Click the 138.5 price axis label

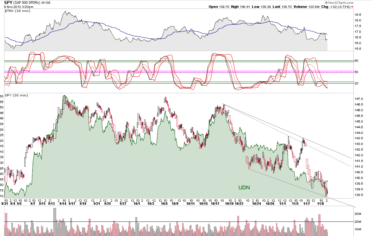pyautogui.click(x=359, y=195)
